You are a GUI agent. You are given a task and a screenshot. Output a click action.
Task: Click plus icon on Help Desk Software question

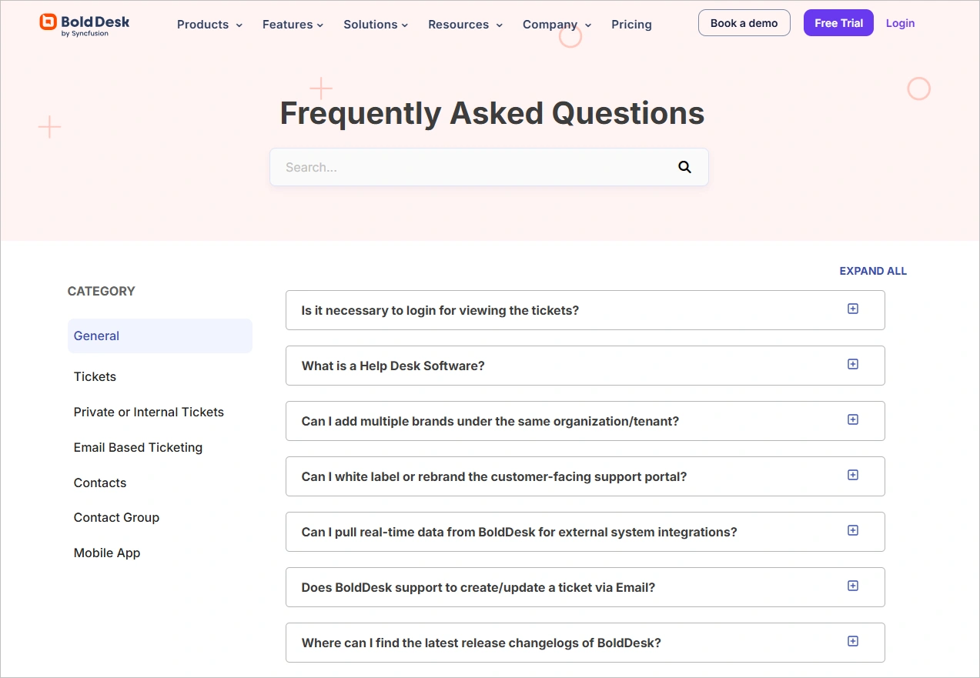point(853,364)
